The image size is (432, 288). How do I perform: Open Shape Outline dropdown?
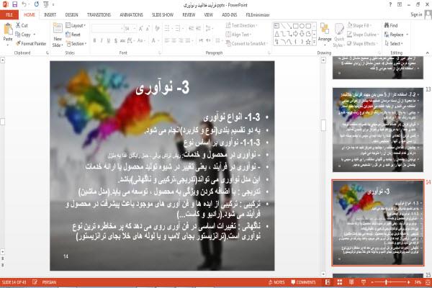[x=363, y=35]
